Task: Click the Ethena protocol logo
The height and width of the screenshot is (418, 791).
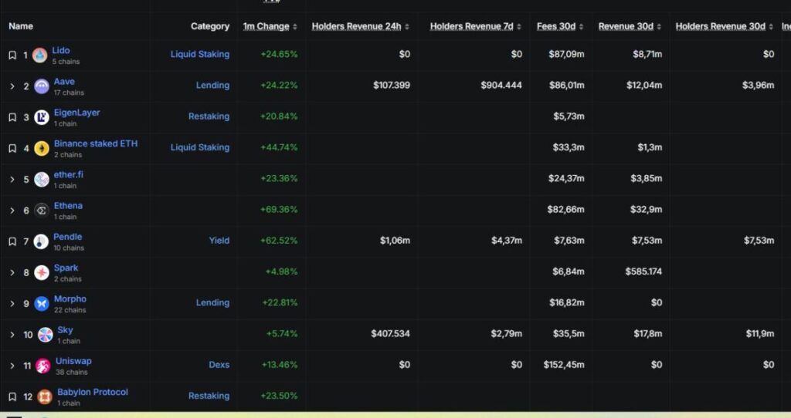Action: 42,211
